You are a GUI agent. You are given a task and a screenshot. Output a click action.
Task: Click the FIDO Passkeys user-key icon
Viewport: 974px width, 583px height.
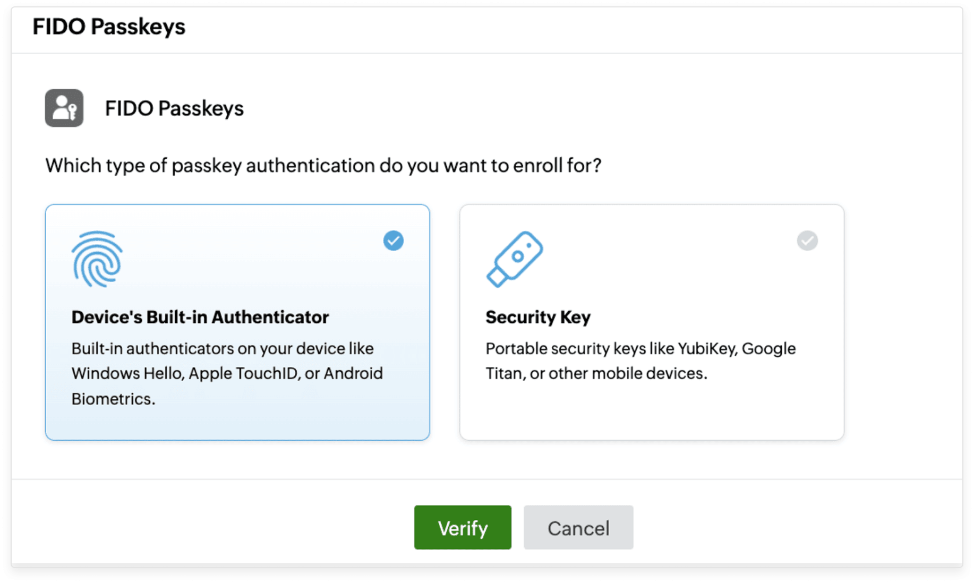pyautogui.click(x=64, y=108)
